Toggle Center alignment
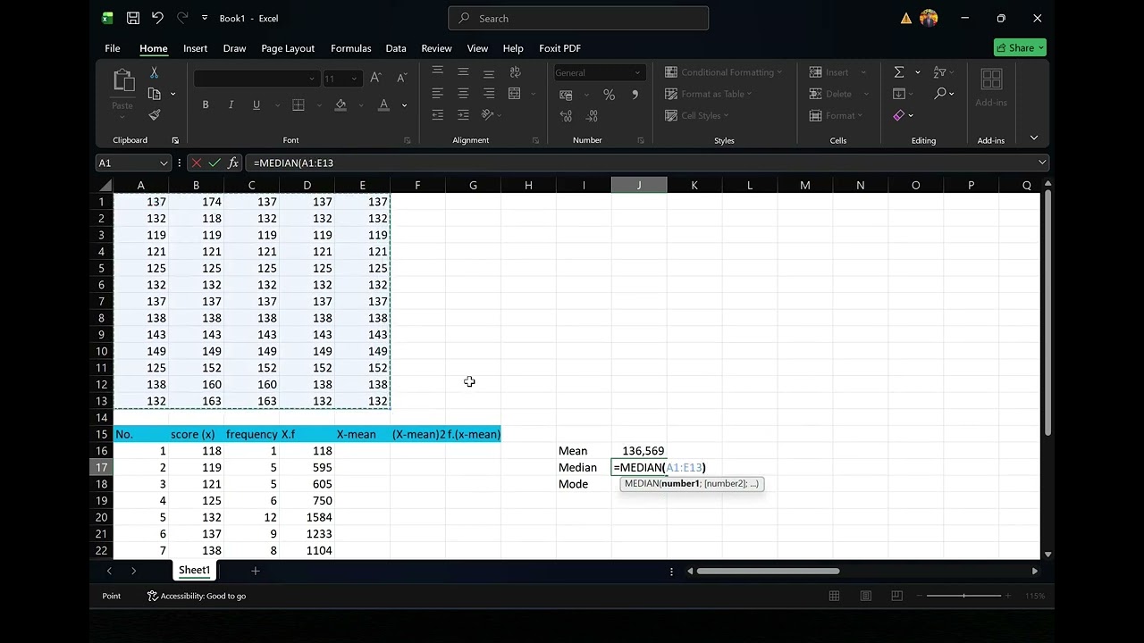Screen dimensions: 1144x643 click(463, 94)
